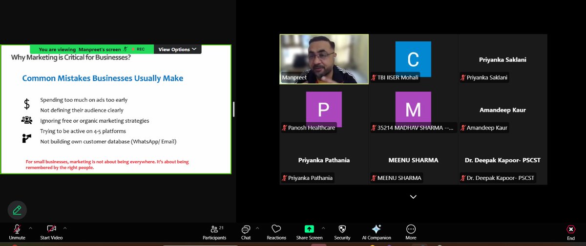Viewport: 586px width, 246px height.
Task: Click muted mic icon beside MEENU SHARMA label
Action: coord(374,178)
